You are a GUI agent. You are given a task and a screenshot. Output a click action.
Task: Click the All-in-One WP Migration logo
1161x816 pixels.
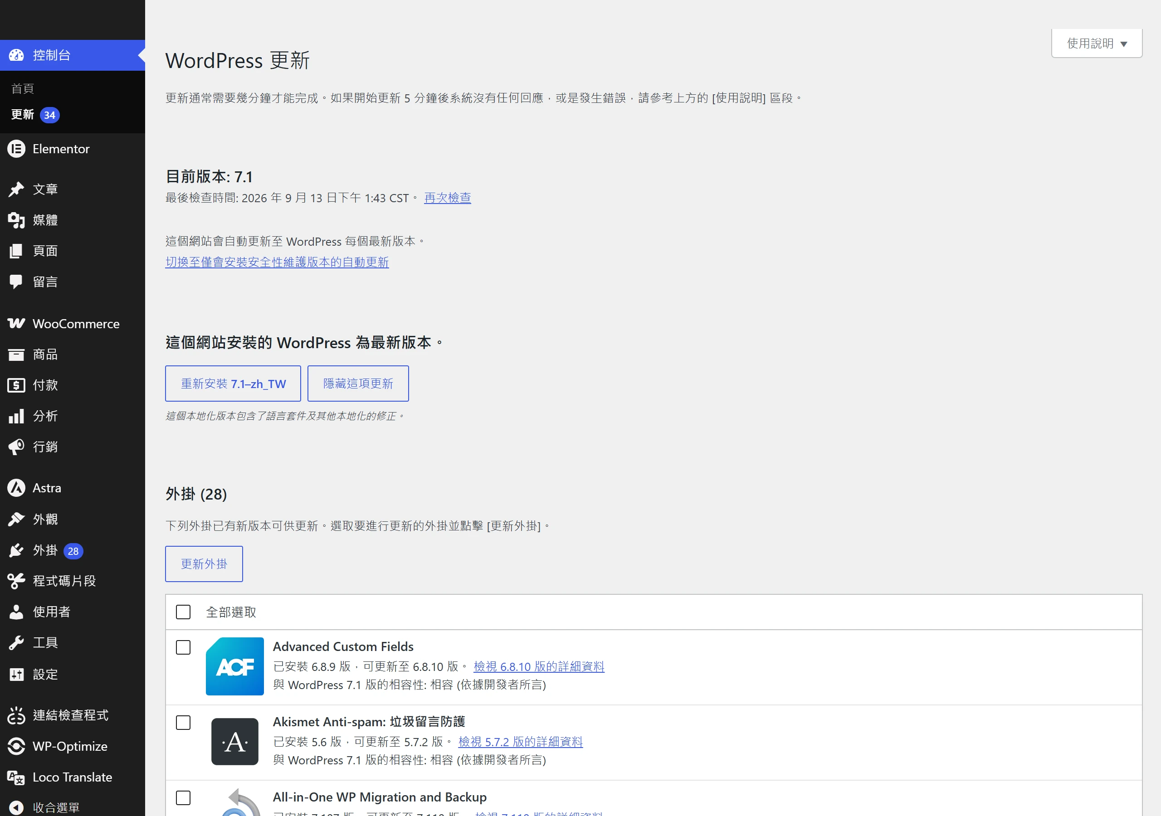click(x=241, y=802)
